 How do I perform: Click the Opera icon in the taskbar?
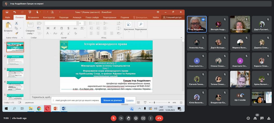click(47, 109)
